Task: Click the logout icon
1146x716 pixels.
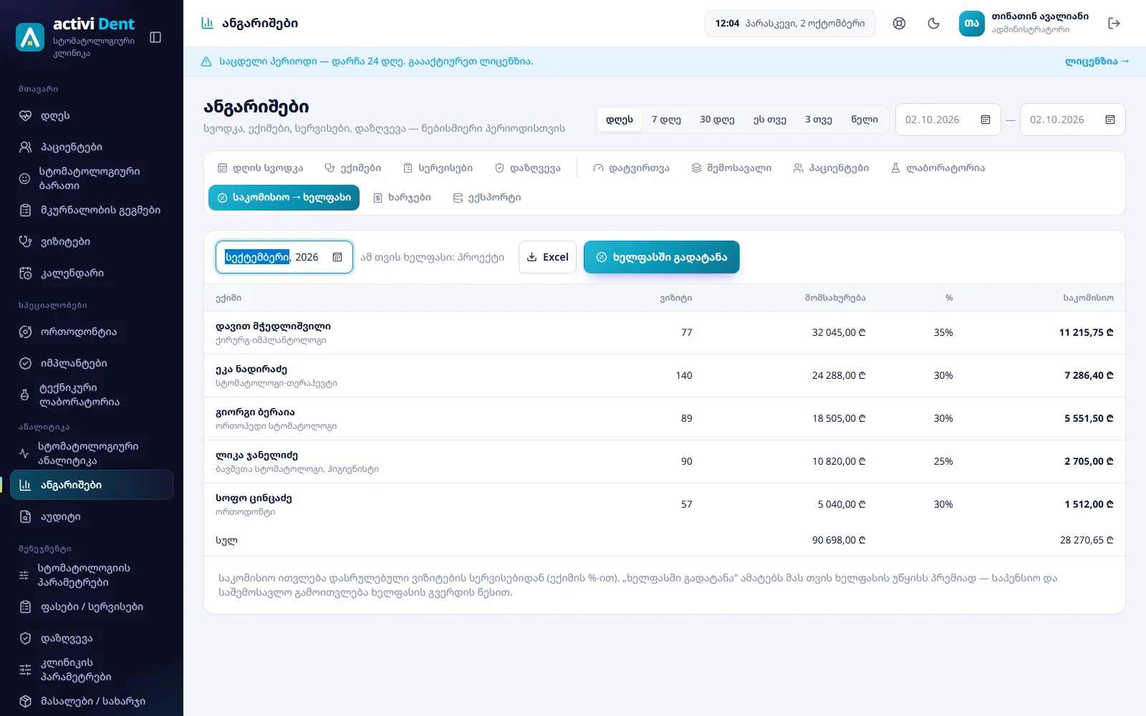Action: click(x=1114, y=24)
